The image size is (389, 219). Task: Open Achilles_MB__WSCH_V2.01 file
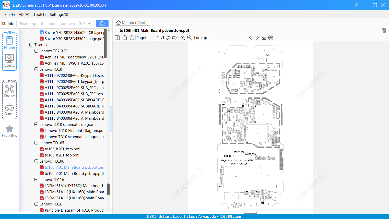[x=74, y=63]
